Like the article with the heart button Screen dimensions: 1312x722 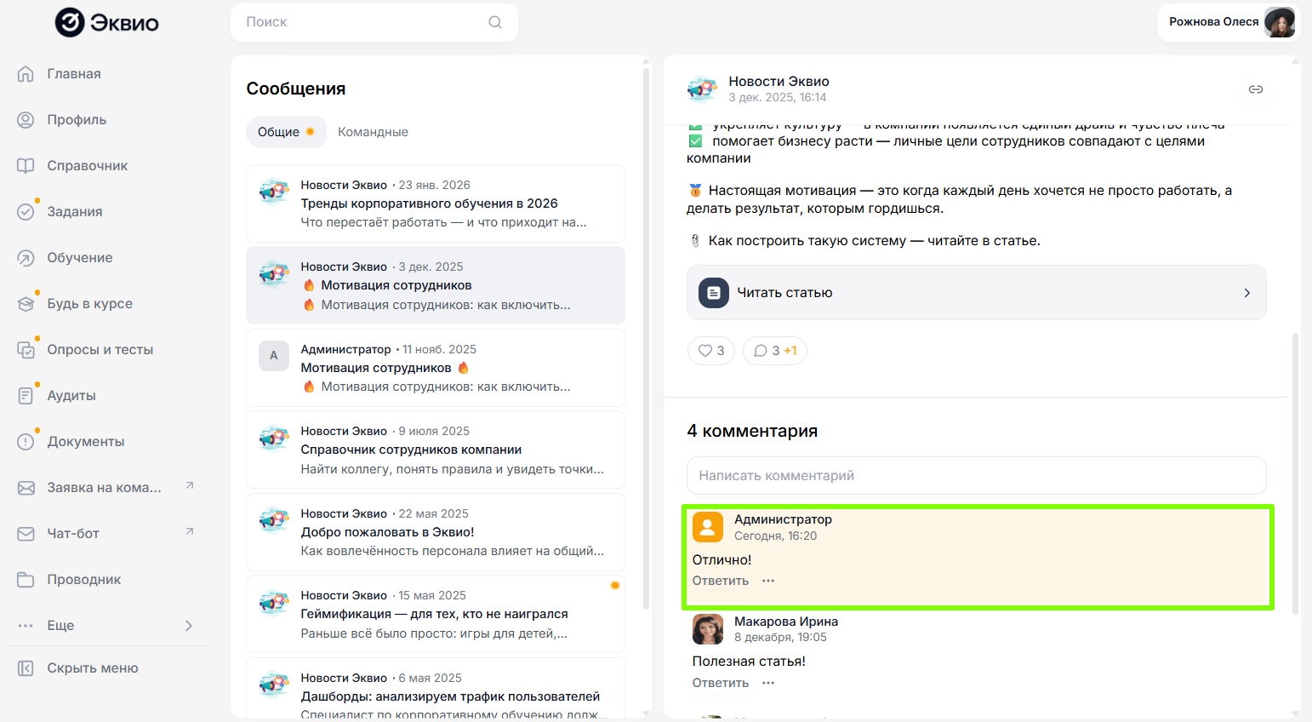click(x=711, y=351)
